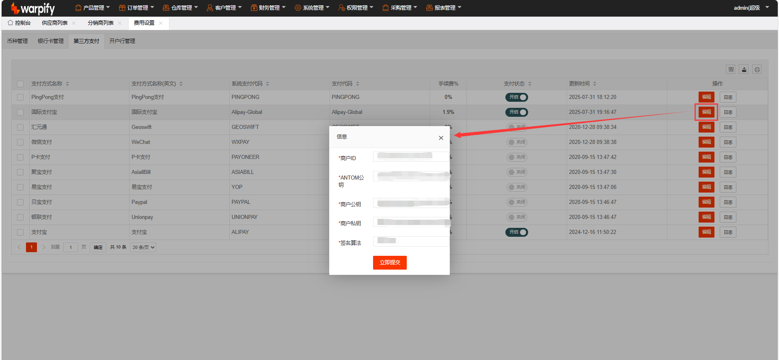The image size is (779, 360).
Task: Toggle the 支付宝 payment status switch
Action: click(516, 232)
